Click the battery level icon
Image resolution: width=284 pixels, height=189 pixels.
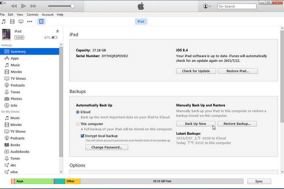[x=54, y=37]
